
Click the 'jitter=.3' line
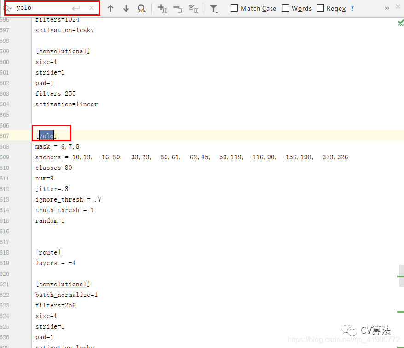pos(52,189)
